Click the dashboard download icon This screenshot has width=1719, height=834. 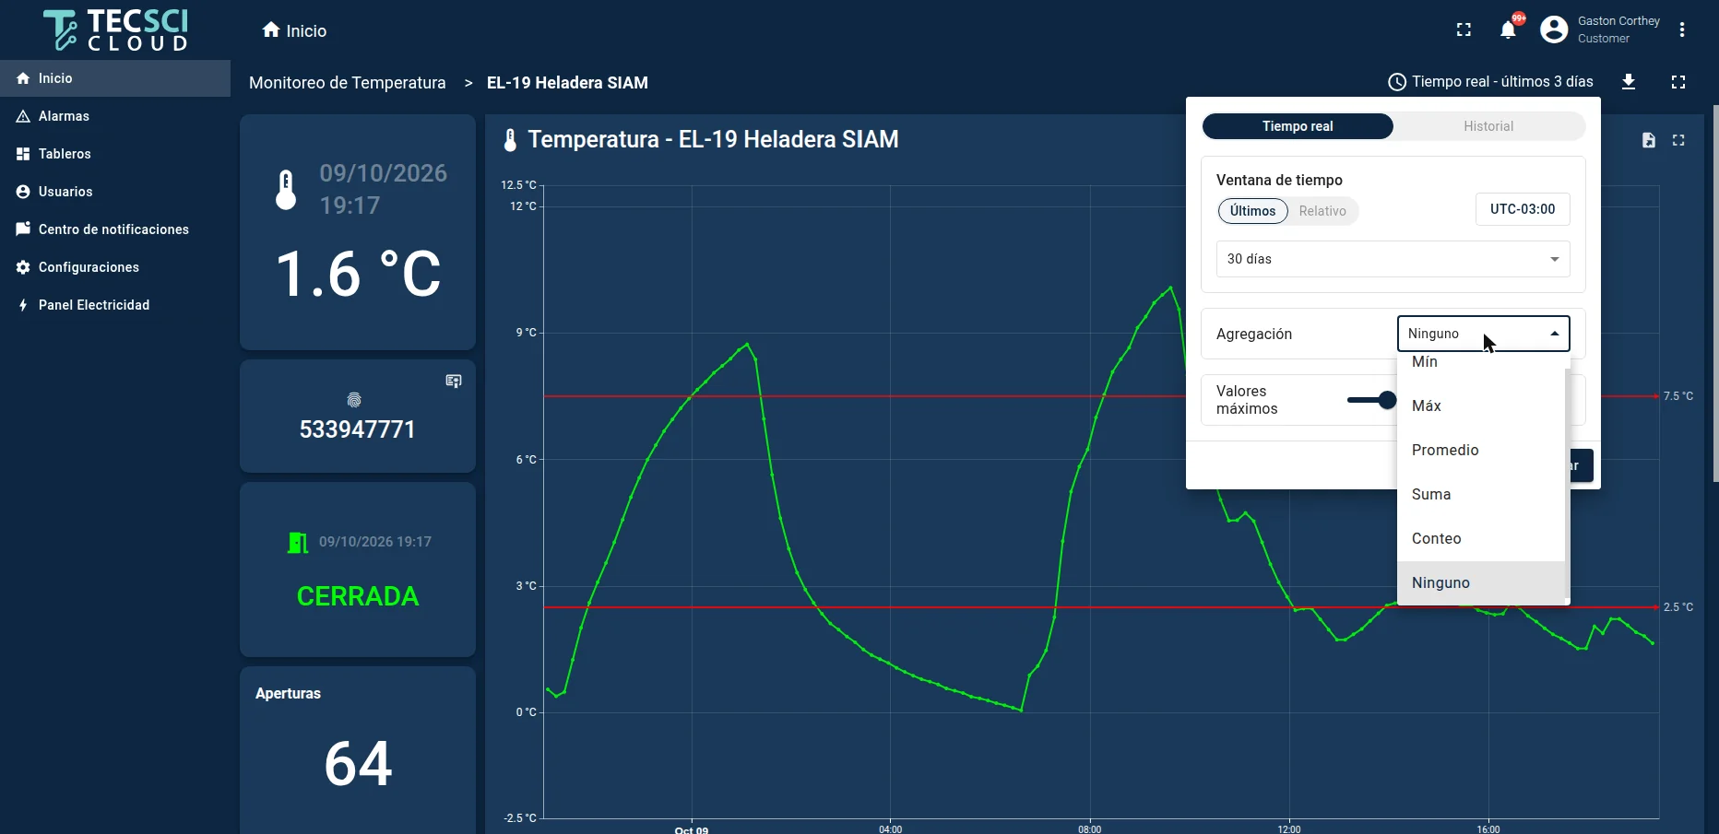[x=1629, y=82]
